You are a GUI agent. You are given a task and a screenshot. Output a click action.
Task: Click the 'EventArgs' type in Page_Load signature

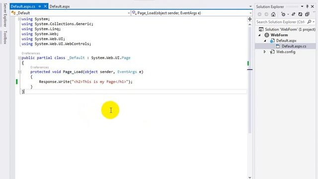[127, 72]
